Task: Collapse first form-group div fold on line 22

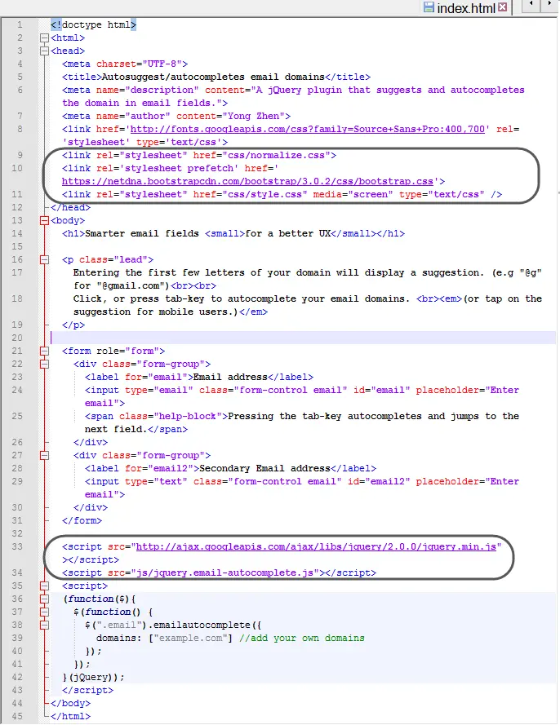Action: tap(44, 364)
